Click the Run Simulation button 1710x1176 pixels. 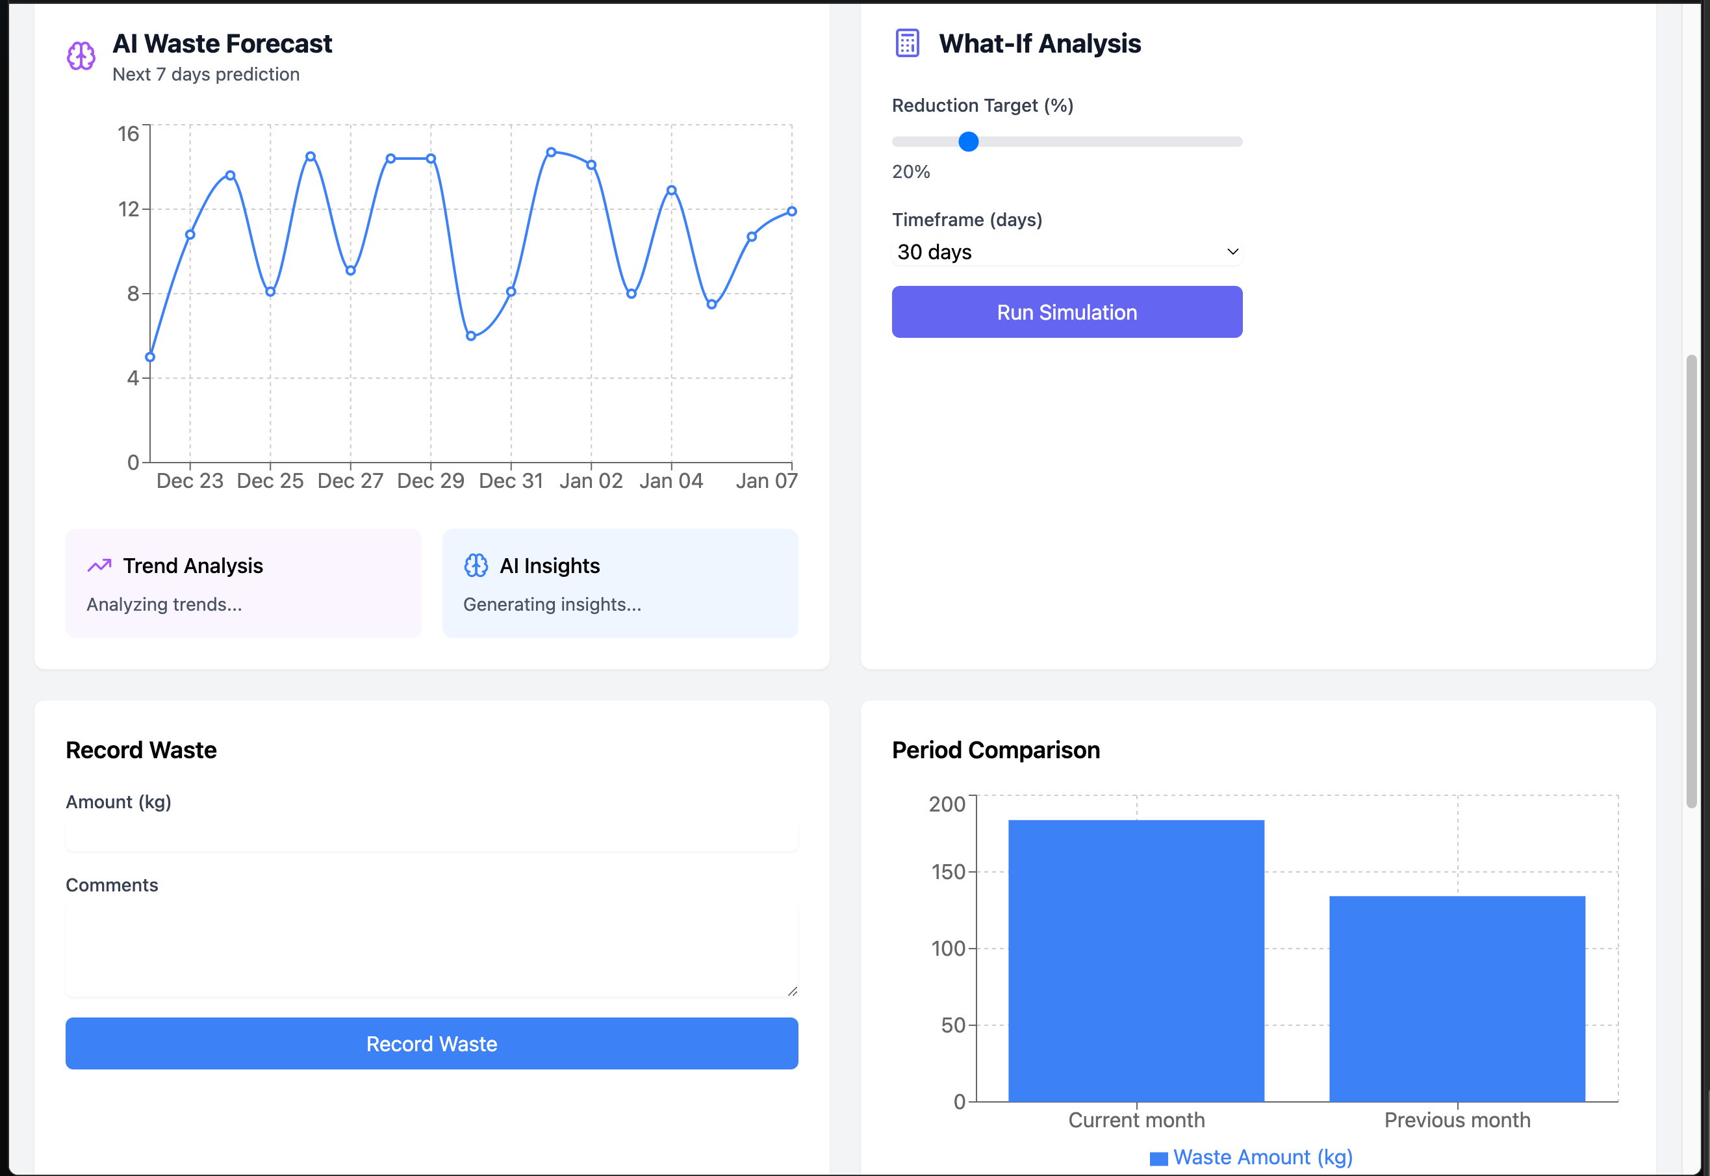(1066, 312)
